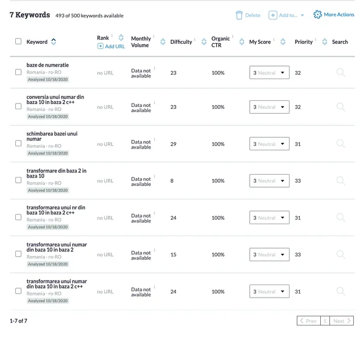Sort by Keyword column arrows

pos(53,42)
